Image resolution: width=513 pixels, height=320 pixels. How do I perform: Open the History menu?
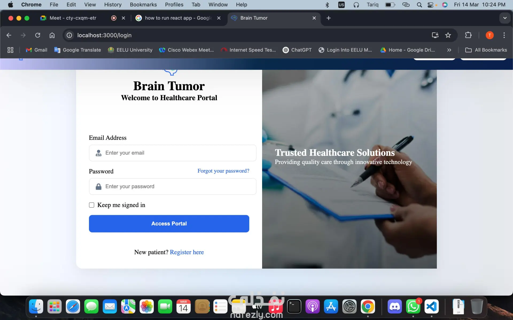tap(112, 5)
